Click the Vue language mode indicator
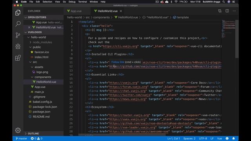This screenshot has height=141, width=251. click(220, 138)
